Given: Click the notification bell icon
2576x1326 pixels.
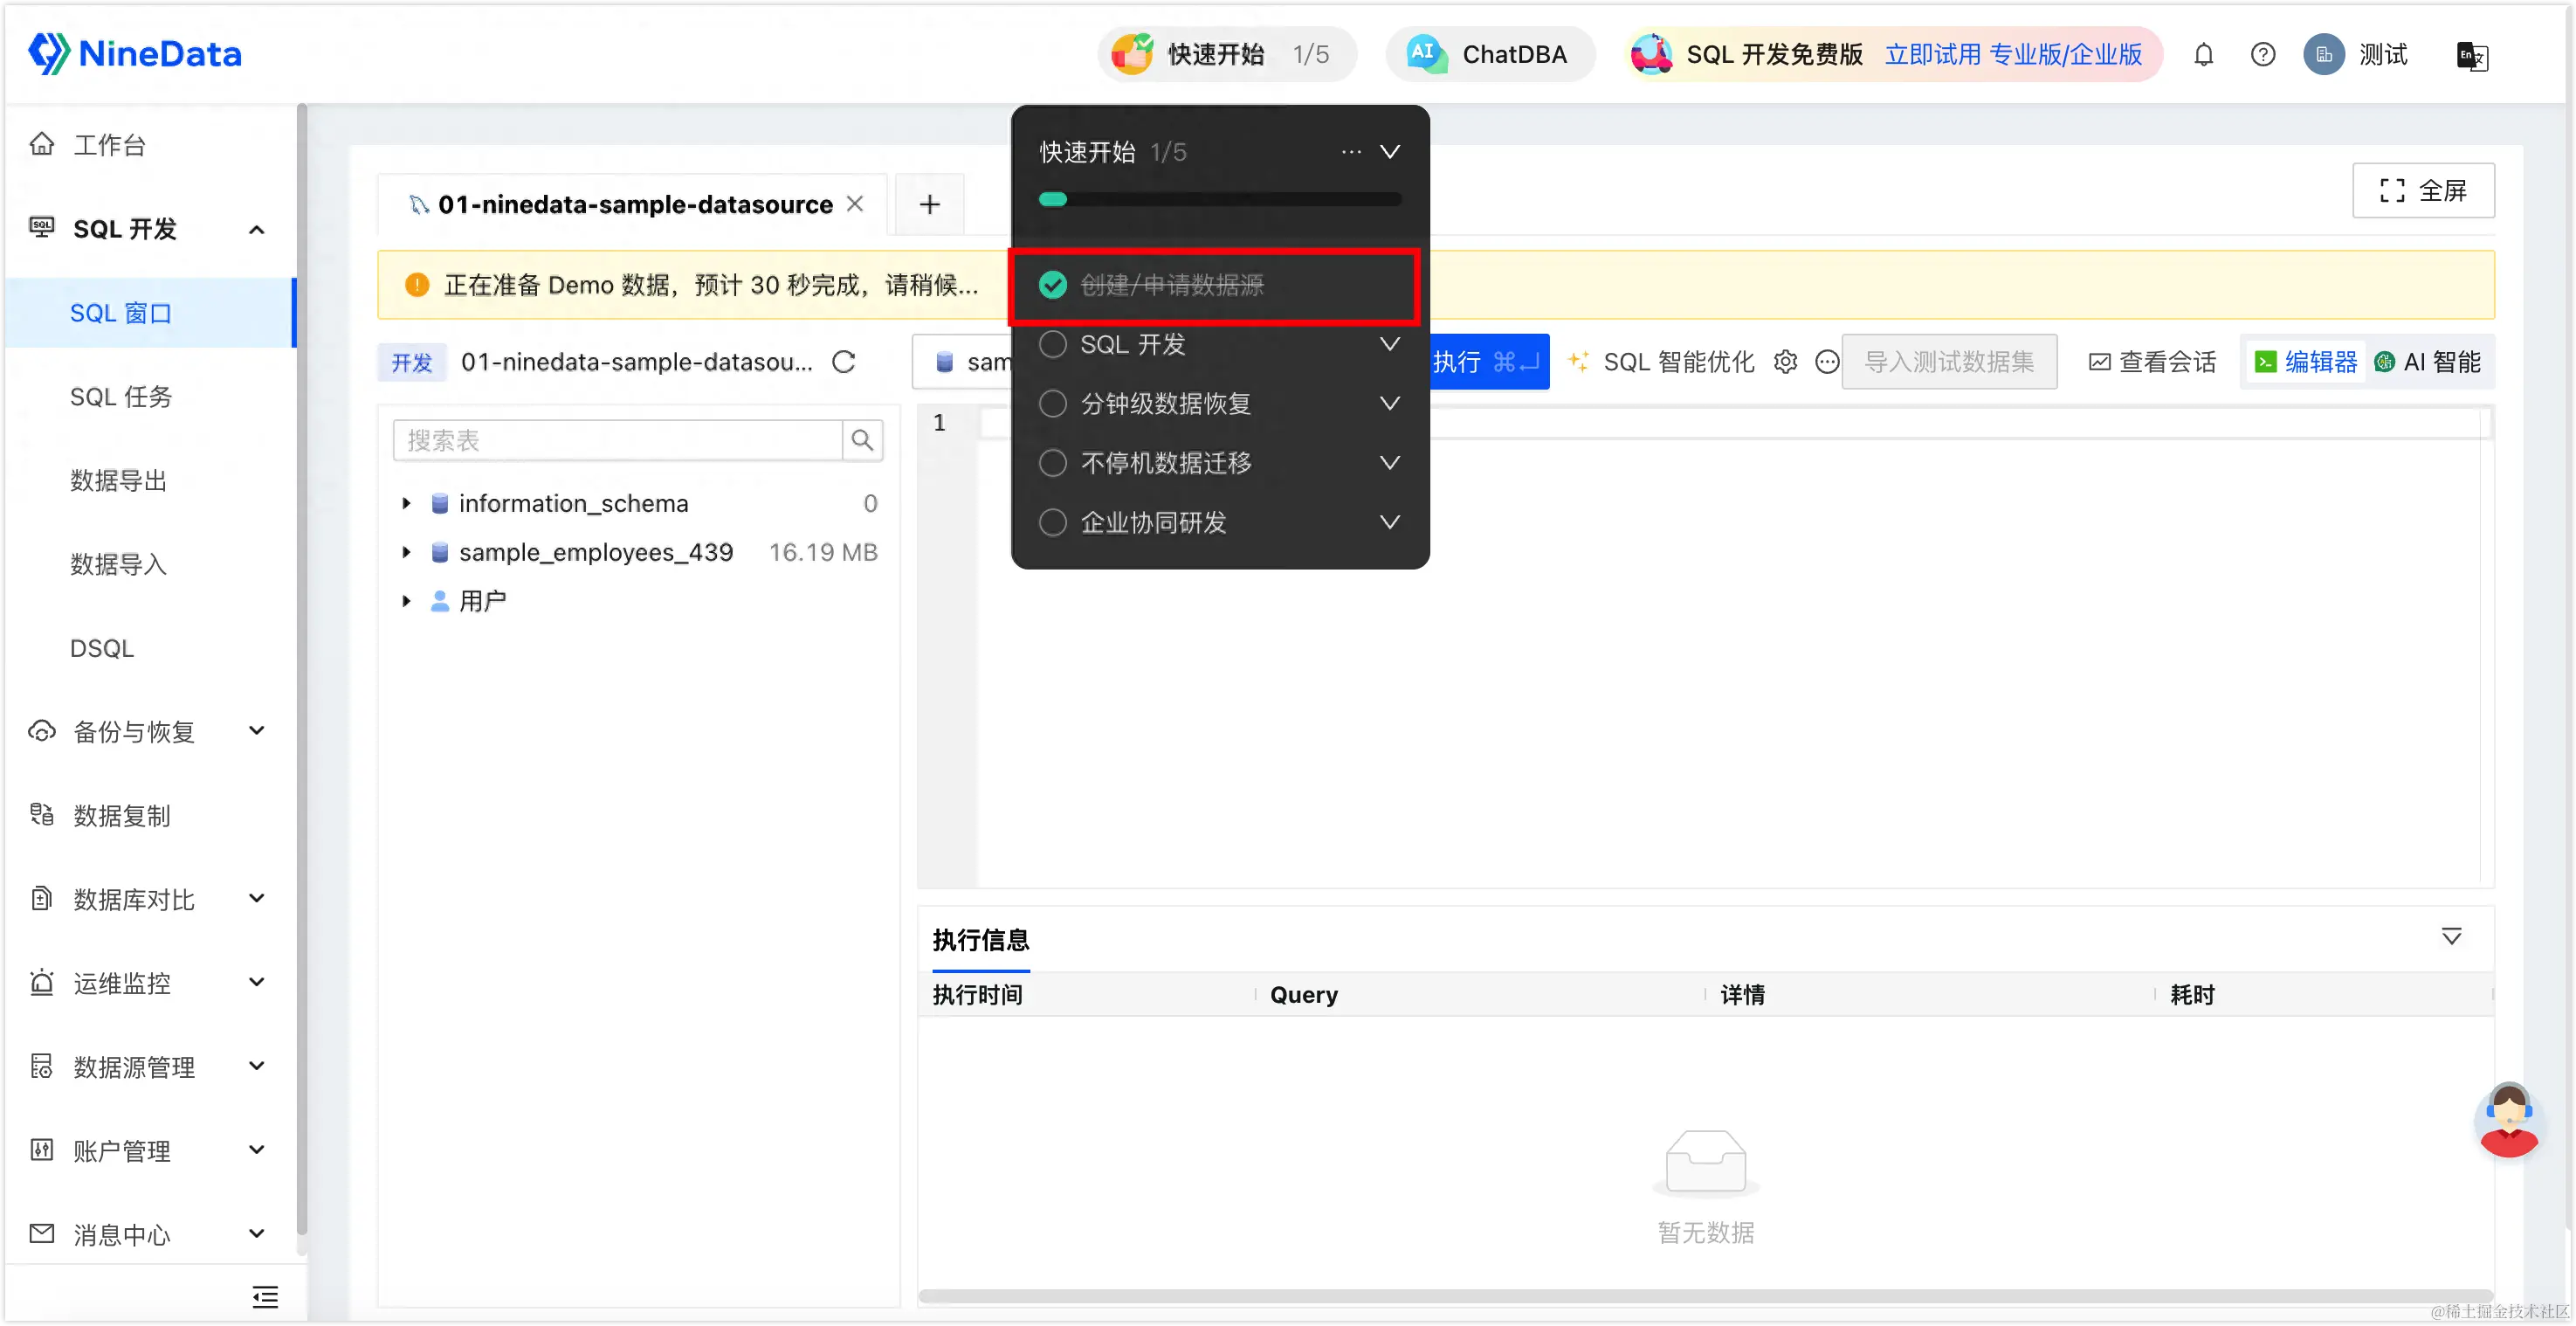Looking at the screenshot, I should click(x=2203, y=55).
